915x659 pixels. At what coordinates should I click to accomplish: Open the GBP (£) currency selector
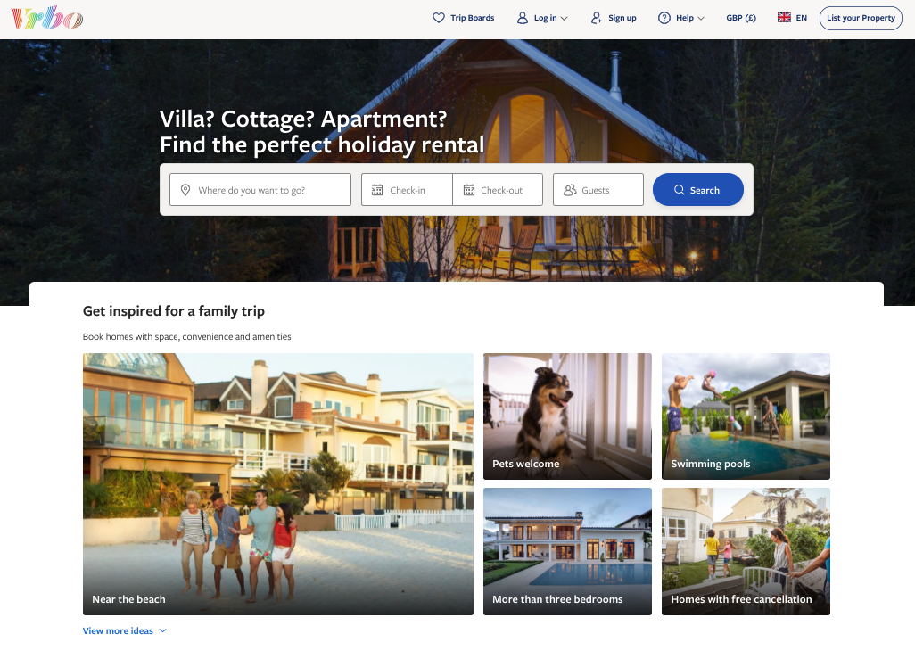[741, 18]
